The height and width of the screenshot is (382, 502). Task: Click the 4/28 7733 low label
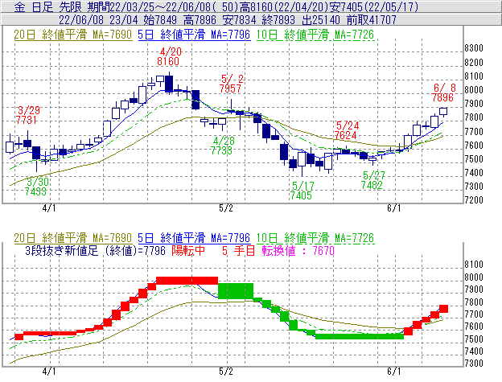pos(223,146)
